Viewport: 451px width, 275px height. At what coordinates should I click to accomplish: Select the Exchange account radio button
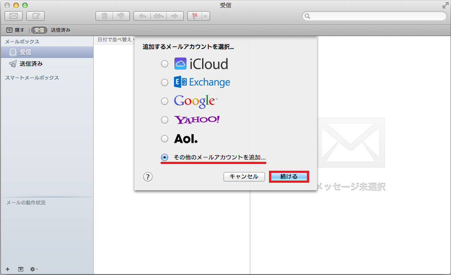(x=165, y=82)
